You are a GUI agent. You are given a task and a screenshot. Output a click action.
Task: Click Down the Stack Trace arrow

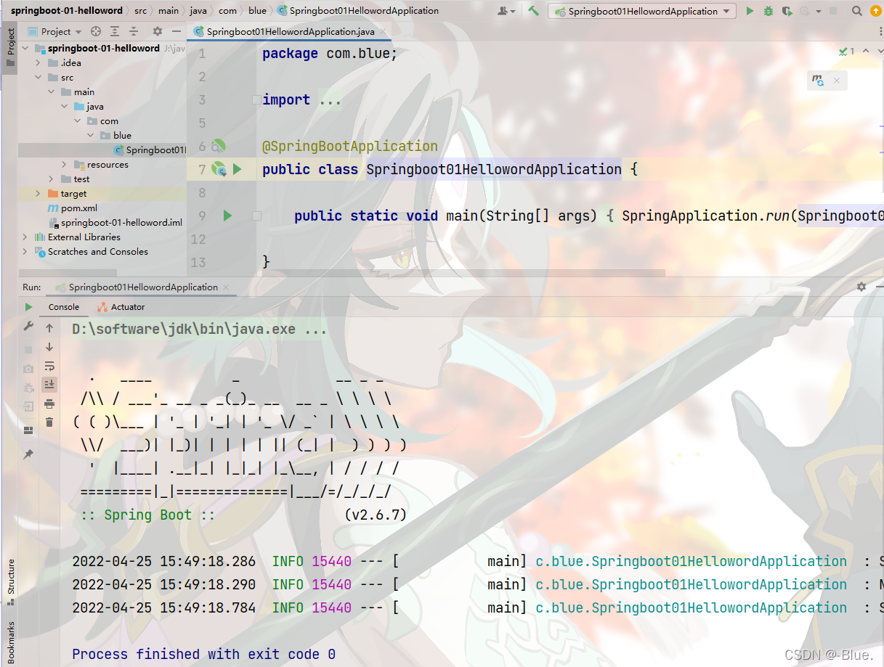click(x=49, y=347)
